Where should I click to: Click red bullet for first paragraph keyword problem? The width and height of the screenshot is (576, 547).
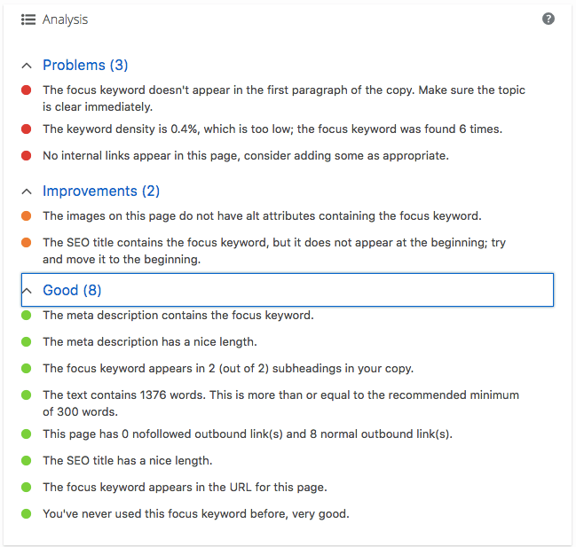(26, 90)
